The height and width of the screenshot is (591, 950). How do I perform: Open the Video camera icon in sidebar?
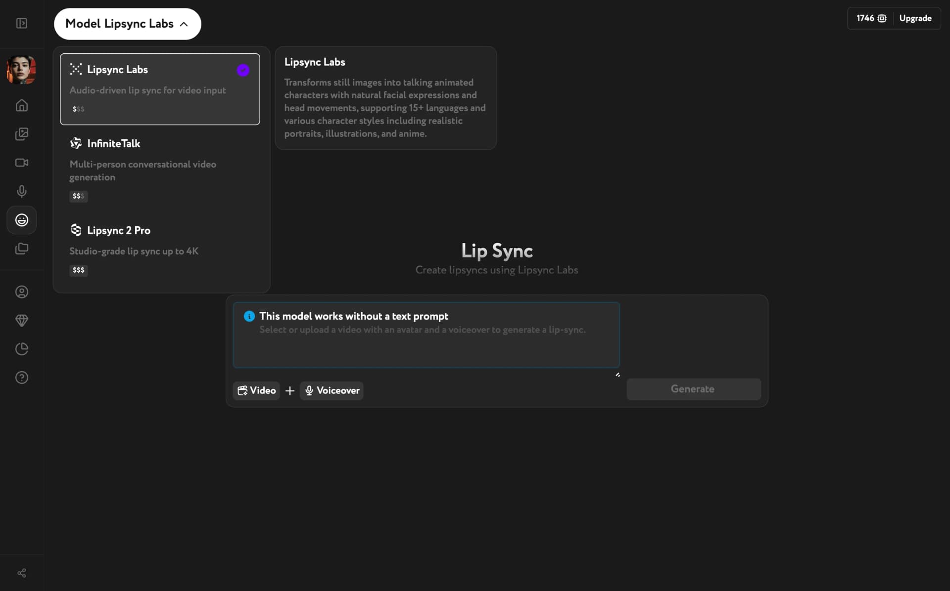pyautogui.click(x=21, y=163)
